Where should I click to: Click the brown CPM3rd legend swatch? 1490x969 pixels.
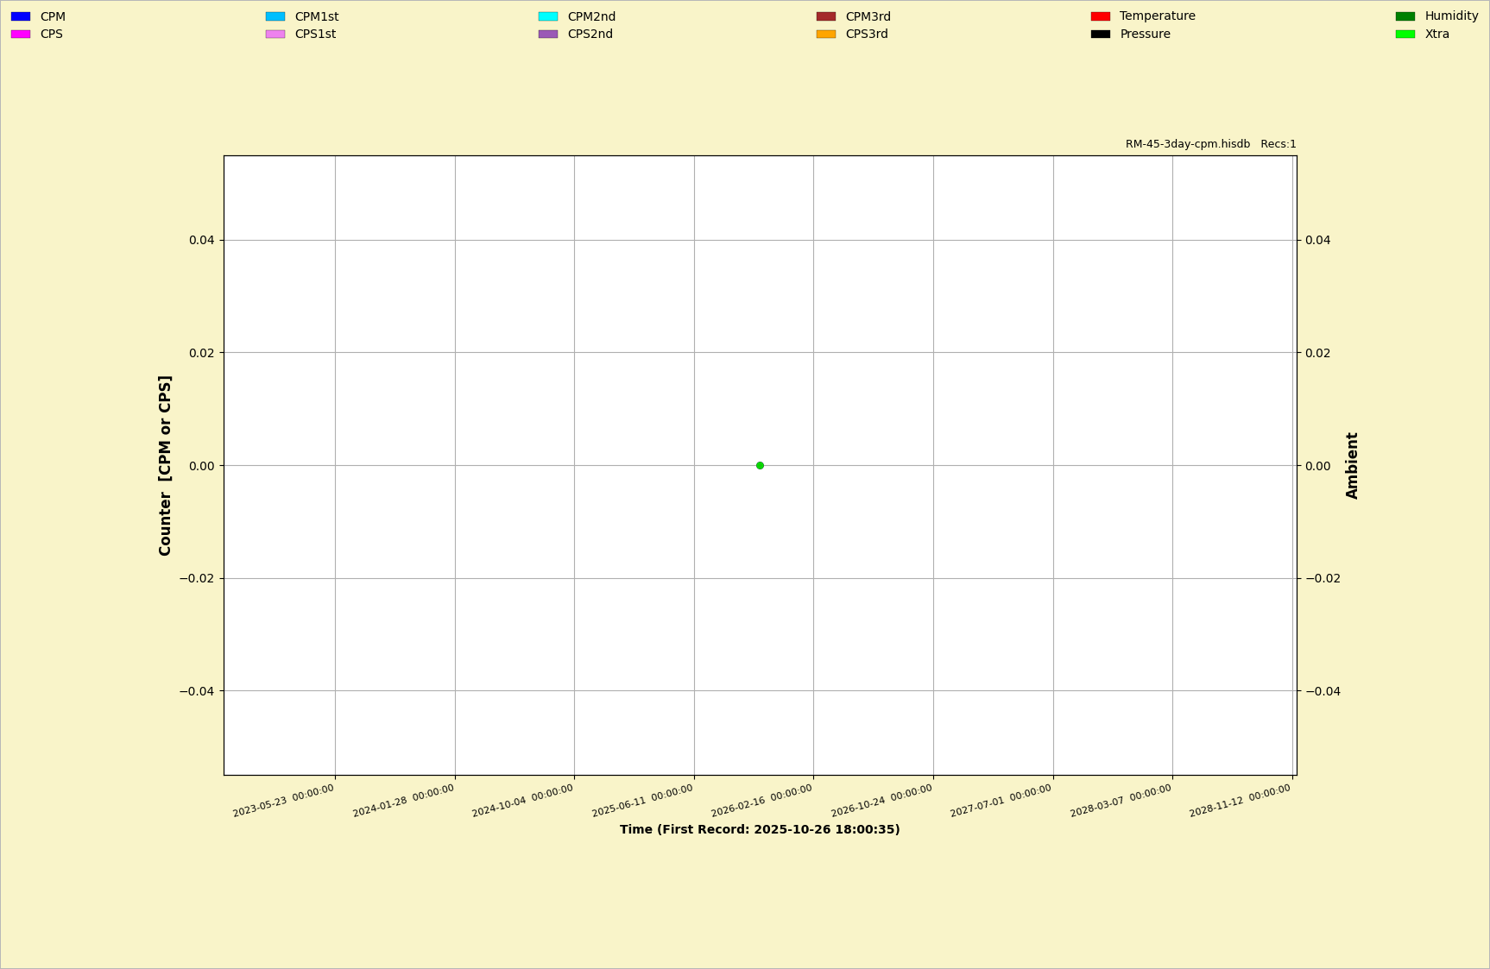click(826, 16)
